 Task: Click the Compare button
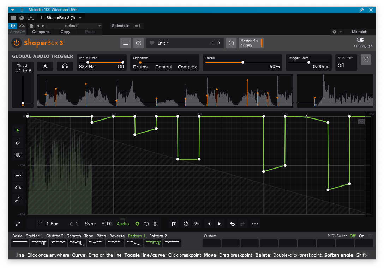(40, 32)
